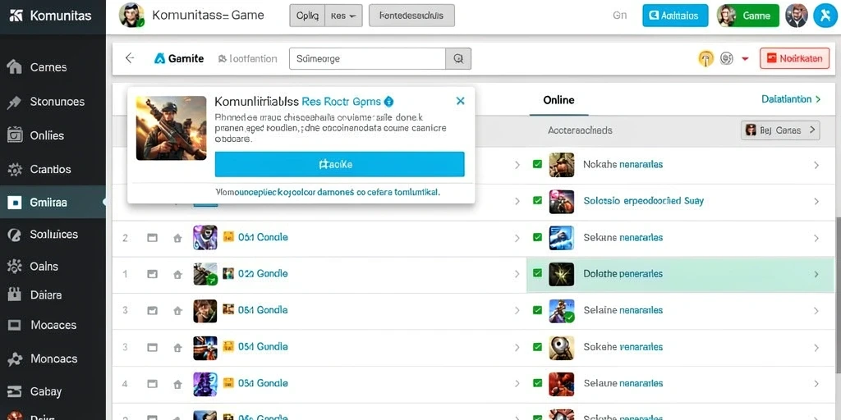This screenshot has height=420, width=841.
Task: Click the green Game profile button
Action: tap(748, 16)
